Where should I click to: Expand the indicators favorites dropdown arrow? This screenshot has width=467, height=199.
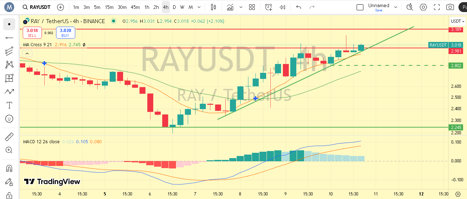pos(241,7)
